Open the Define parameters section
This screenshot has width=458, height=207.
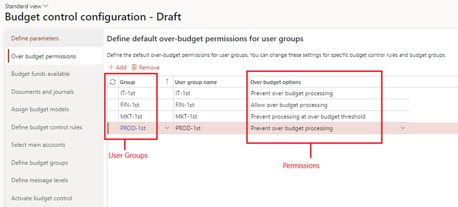55,38
